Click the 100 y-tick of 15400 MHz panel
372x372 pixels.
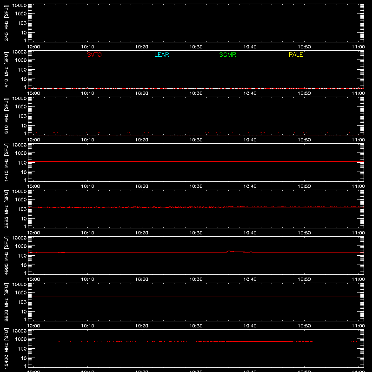tap(22, 349)
